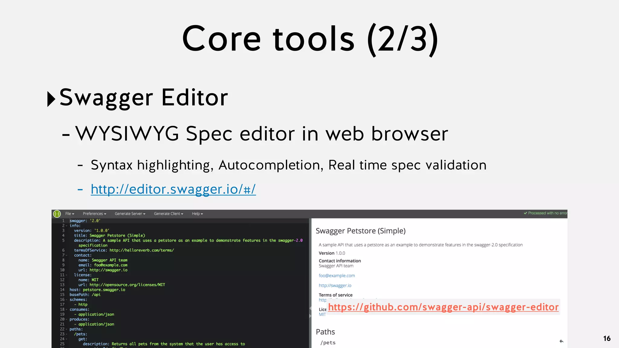The height and width of the screenshot is (348, 619).
Task: Collapse the paths block at line 22
Action: click(66, 329)
